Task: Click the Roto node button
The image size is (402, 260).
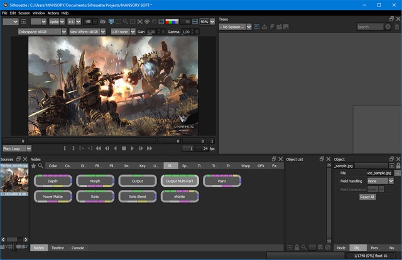Action: coord(95,196)
